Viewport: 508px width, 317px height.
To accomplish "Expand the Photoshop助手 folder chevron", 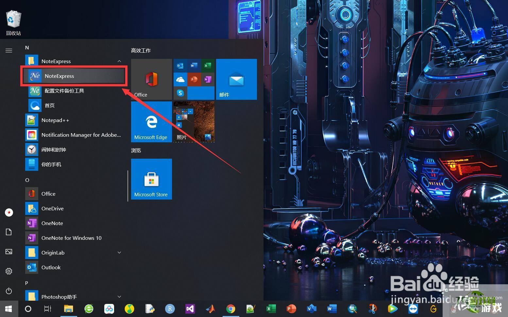I will [x=119, y=297].
